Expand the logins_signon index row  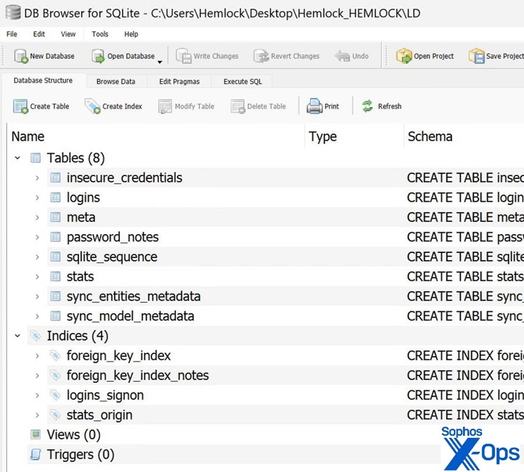(x=37, y=395)
